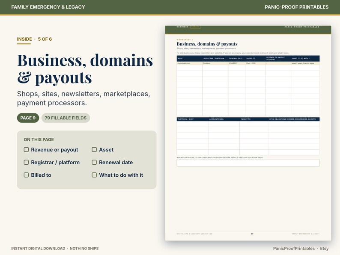Check the 'Revenue or payout' checkbox
This screenshot has width=340, height=255.
[x=26, y=150]
